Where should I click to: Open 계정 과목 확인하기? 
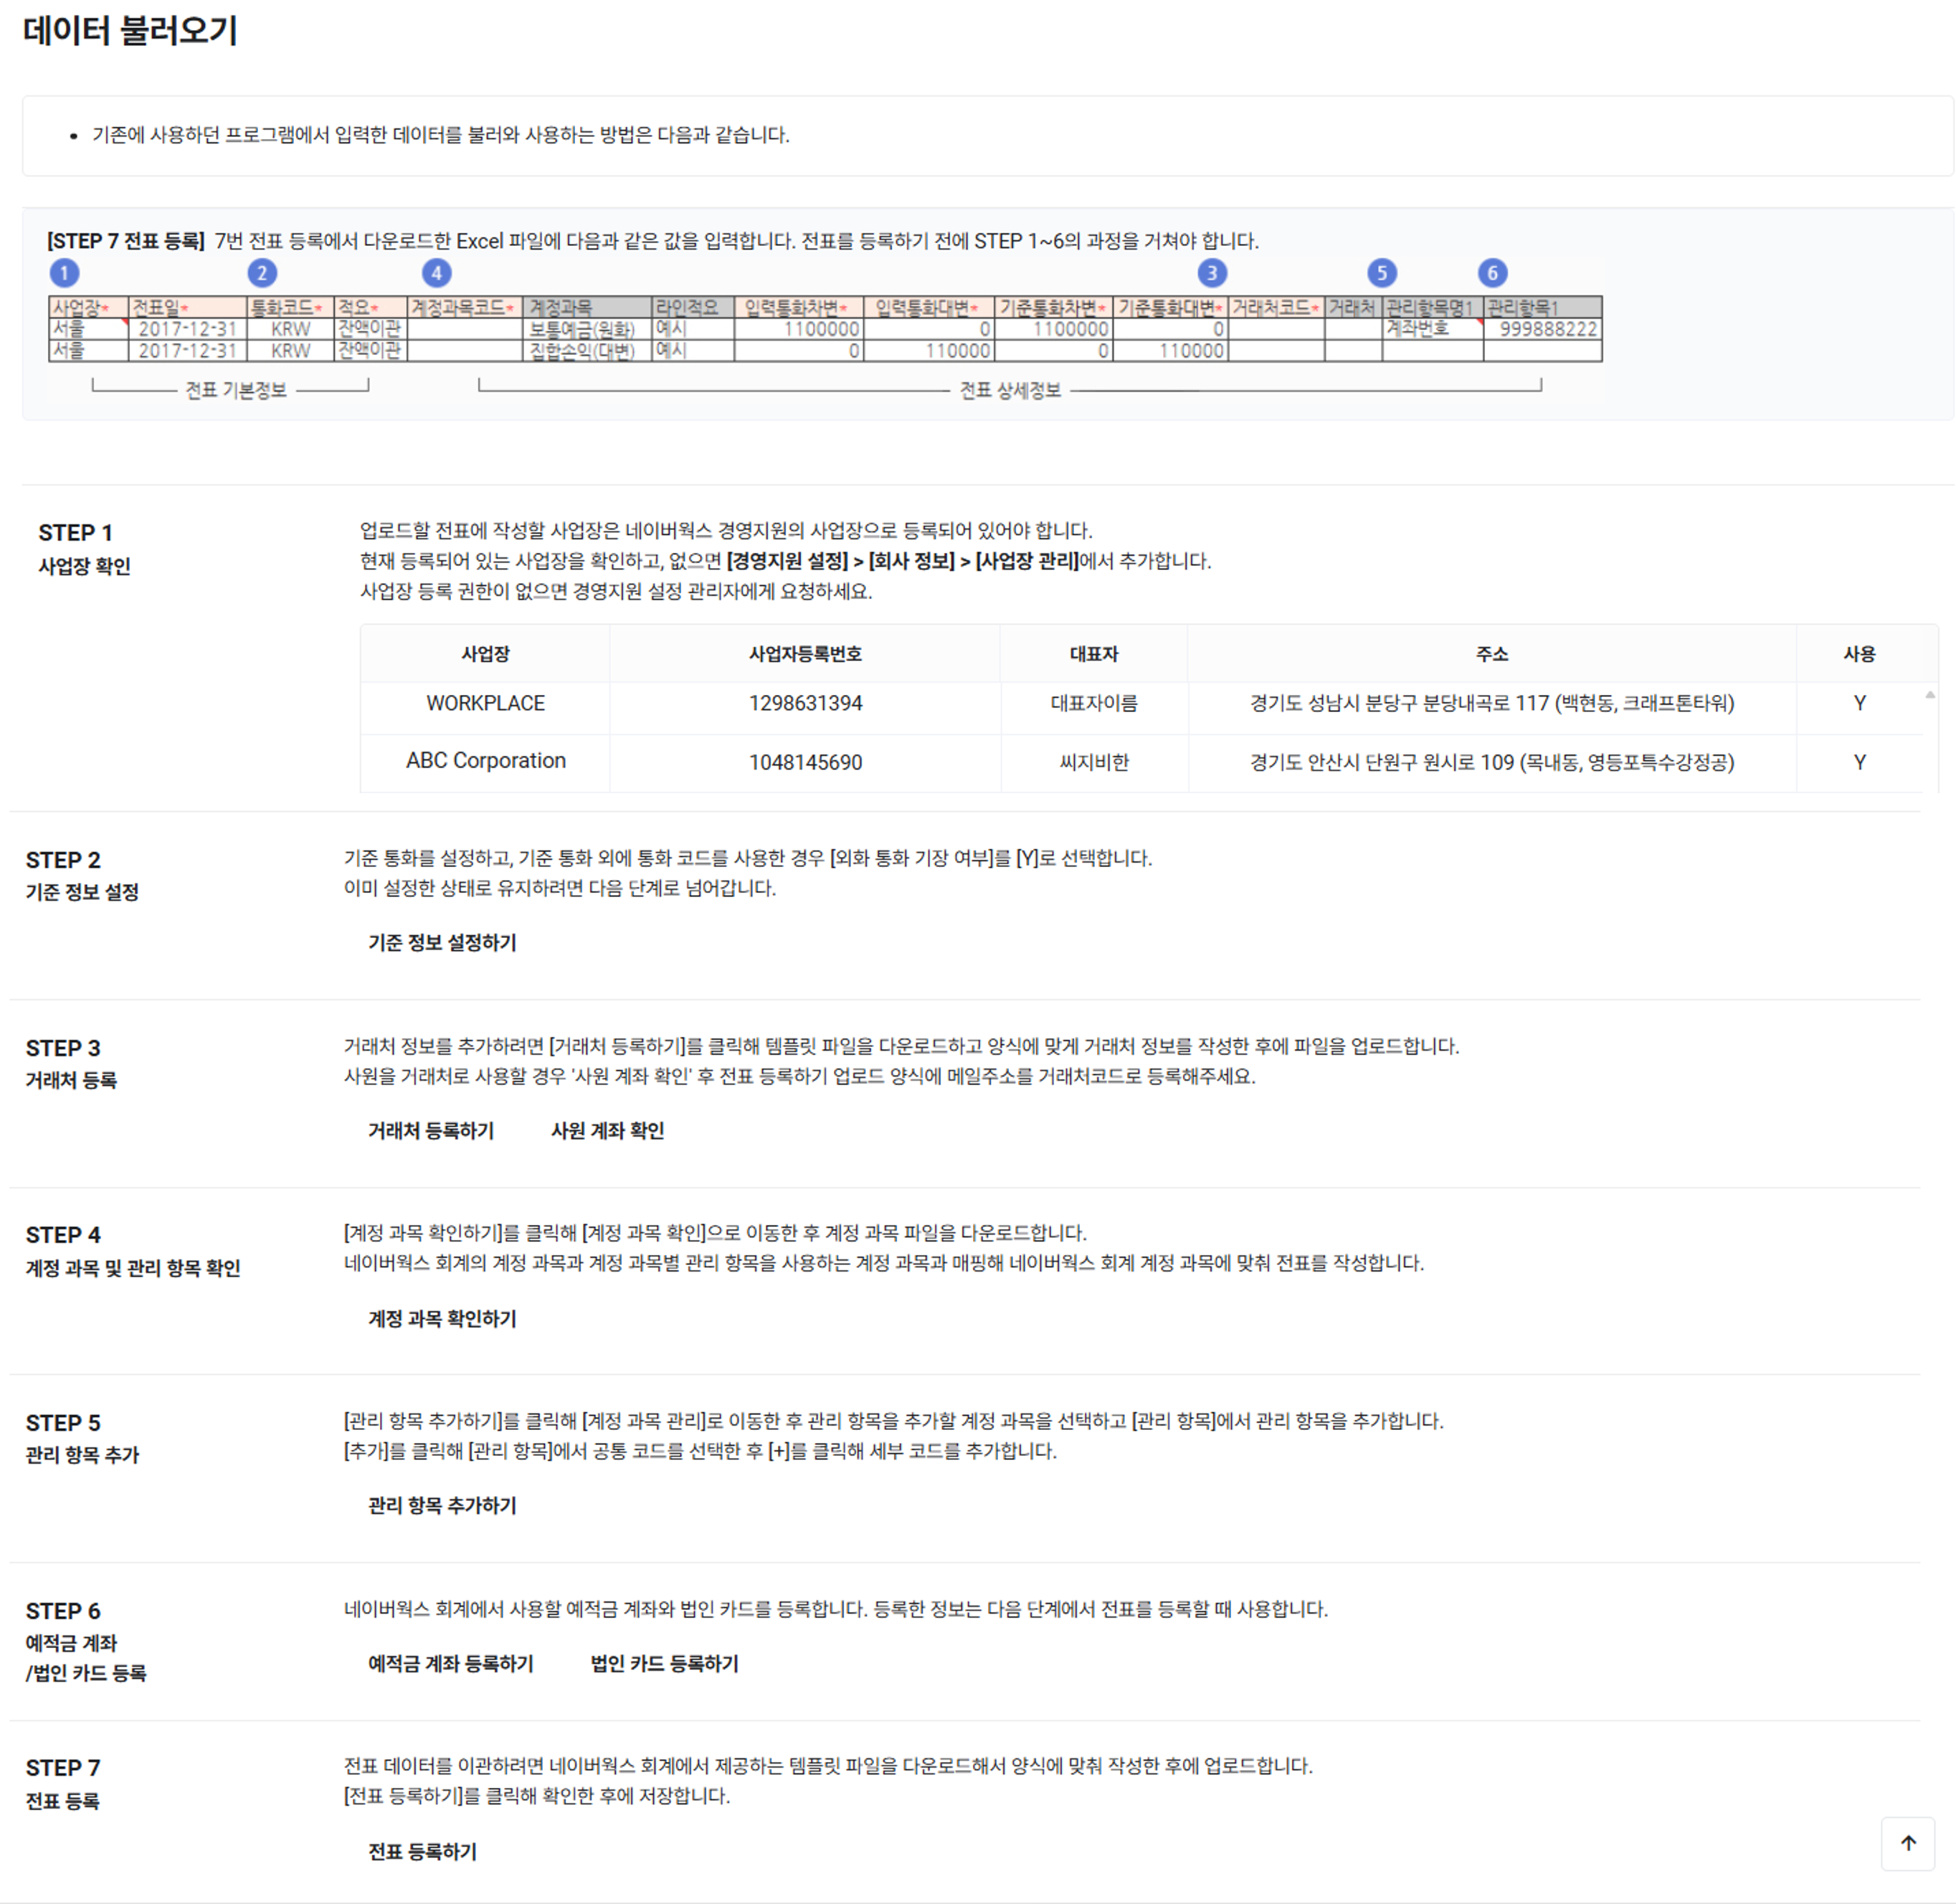pos(442,1318)
